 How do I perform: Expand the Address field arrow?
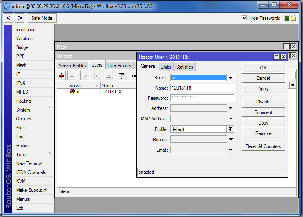click(x=231, y=108)
